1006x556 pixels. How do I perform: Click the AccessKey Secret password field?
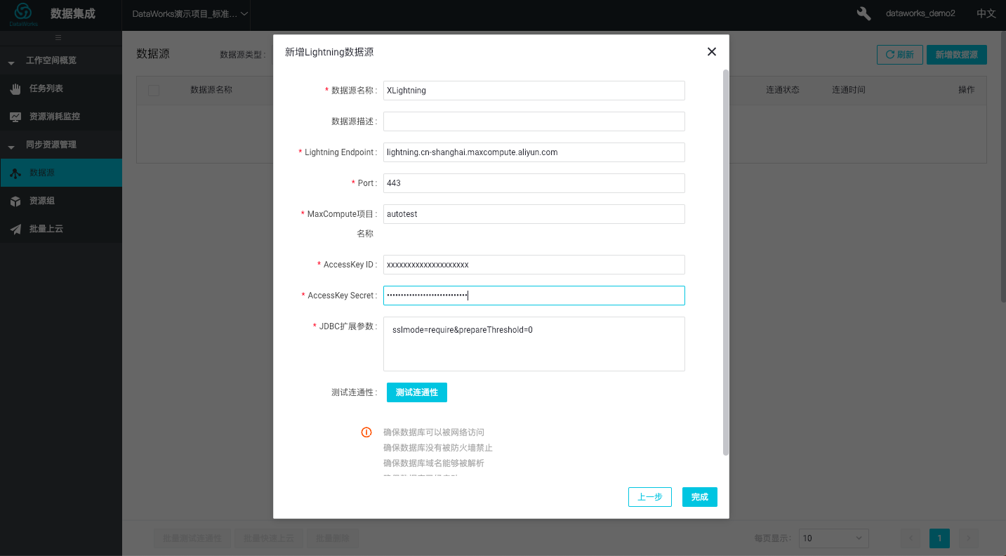click(534, 296)
